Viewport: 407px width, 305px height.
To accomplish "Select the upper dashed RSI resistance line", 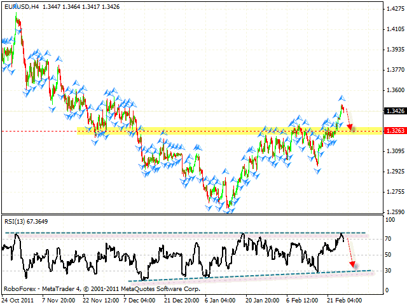I will click(x=191, y=233).
